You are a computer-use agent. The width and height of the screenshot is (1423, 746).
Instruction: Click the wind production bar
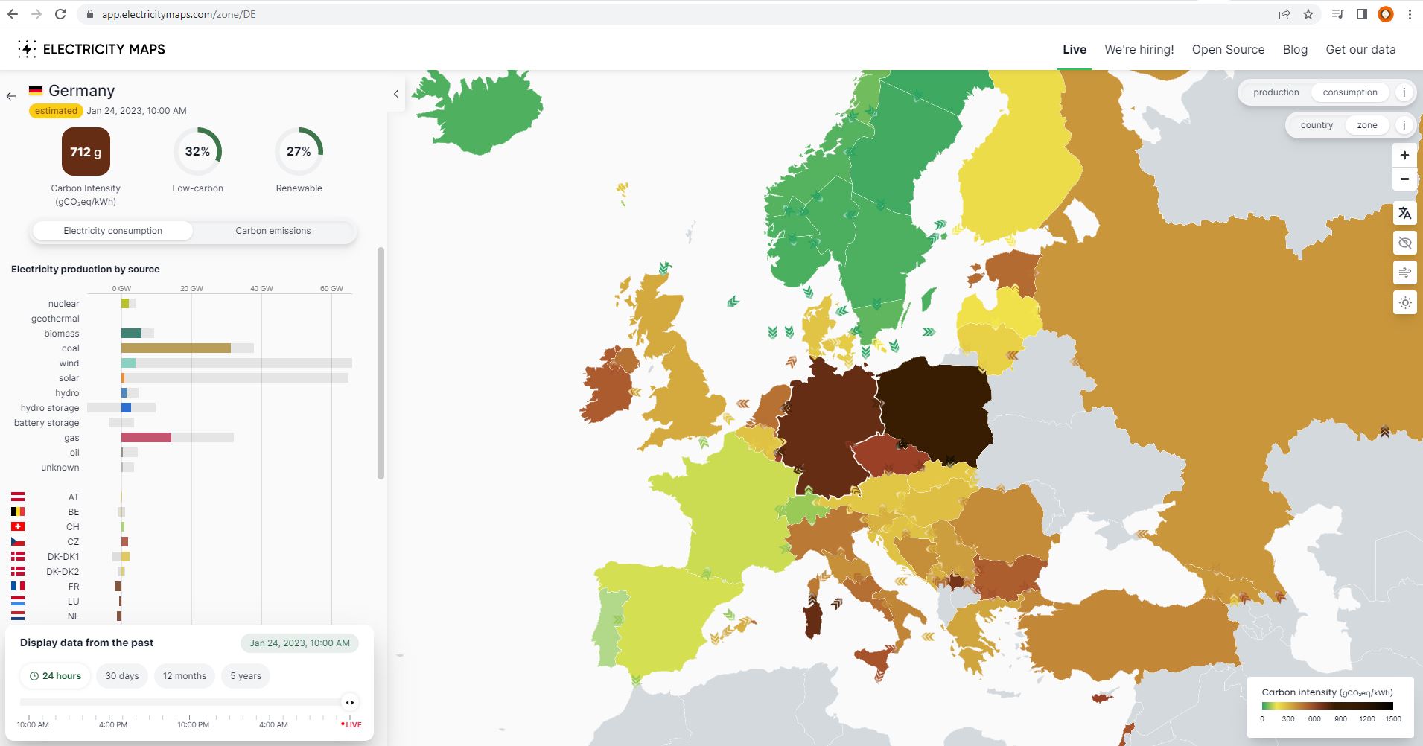(x=128, y=363)
